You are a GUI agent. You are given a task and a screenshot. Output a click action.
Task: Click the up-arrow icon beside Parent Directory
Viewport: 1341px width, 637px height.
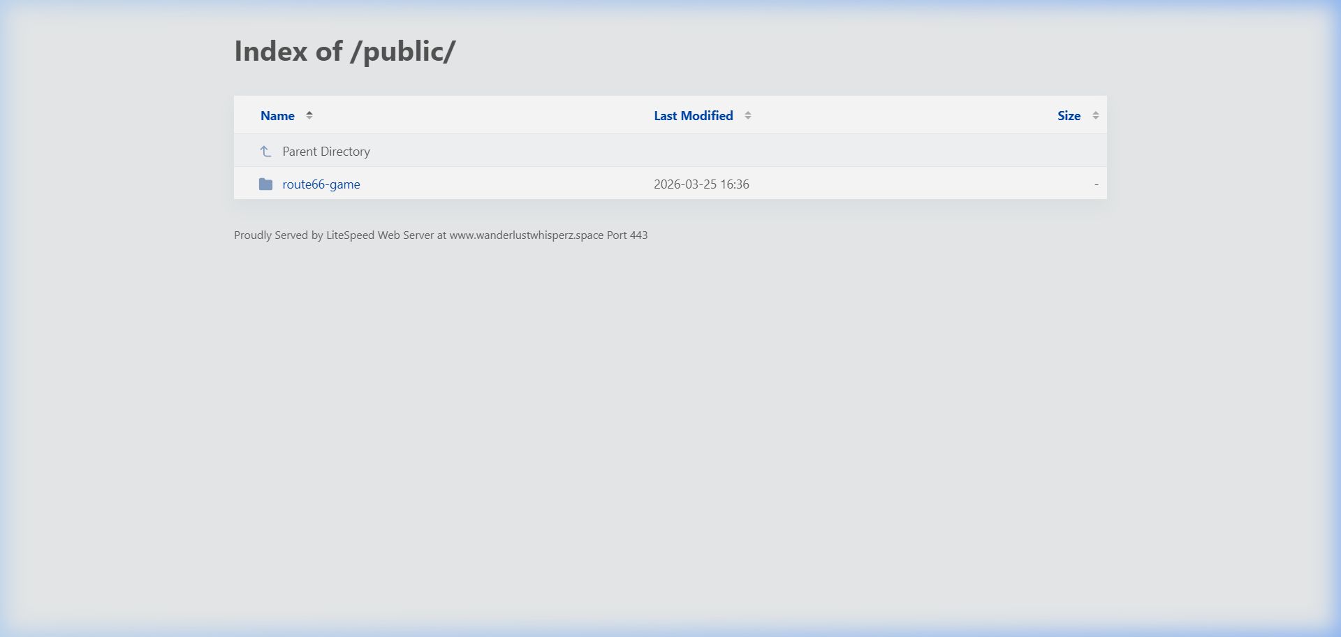coord(265,151)
